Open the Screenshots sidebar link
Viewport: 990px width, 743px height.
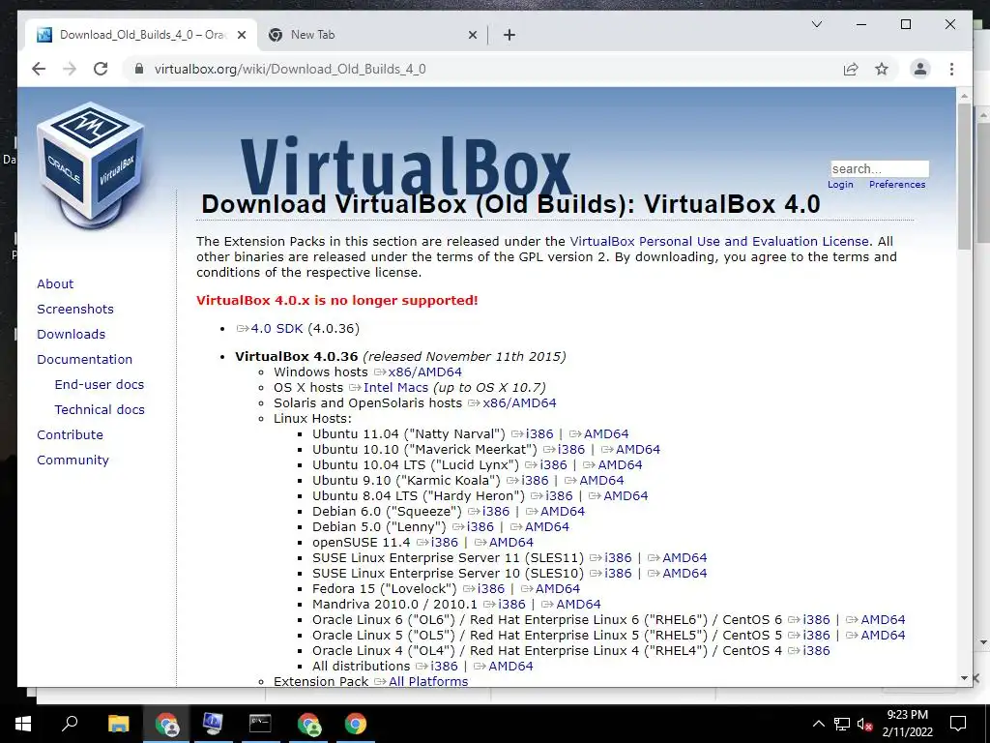[x=75, y=309]
